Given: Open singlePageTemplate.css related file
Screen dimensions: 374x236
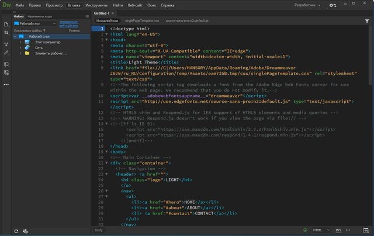Looking at the screenshot, I should tap(141, 20).
